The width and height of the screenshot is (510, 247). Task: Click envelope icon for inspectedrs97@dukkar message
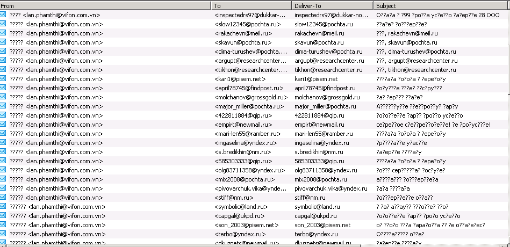3,14
